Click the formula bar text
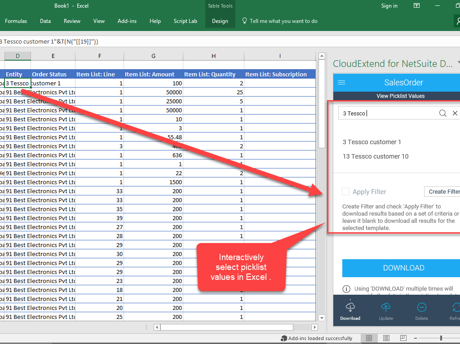 pyautogui.click(x=49, y=42)
